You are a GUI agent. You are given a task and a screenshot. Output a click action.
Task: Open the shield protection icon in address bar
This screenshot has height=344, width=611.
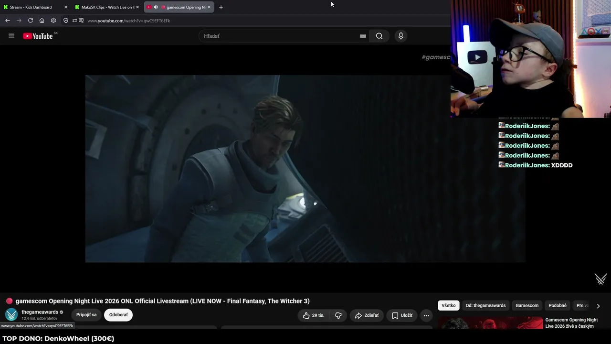pyautogui.click(x=66, y=21)
